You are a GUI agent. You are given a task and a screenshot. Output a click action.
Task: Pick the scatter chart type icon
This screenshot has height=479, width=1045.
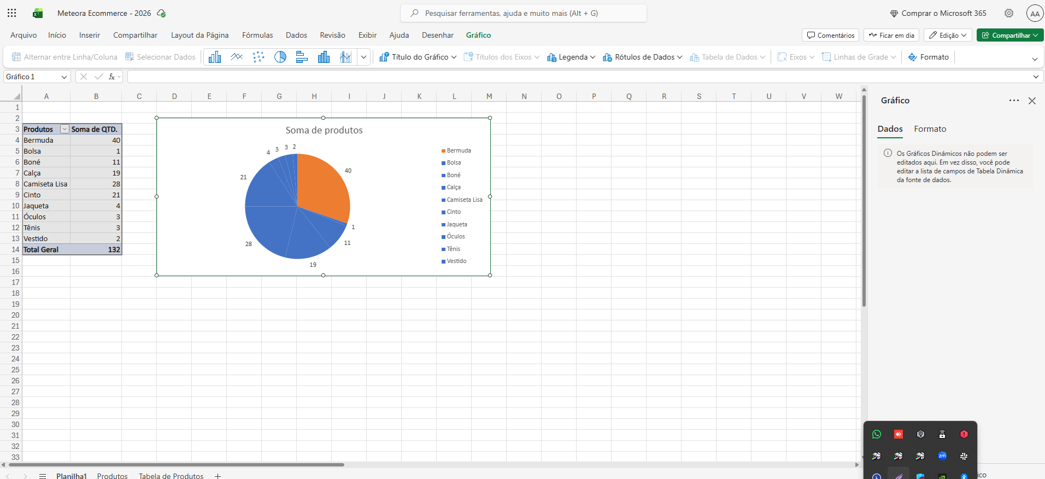click(x=259, y=57)
